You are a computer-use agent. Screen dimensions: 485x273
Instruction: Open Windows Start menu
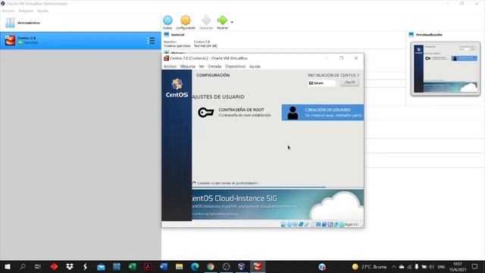[8, 266]
